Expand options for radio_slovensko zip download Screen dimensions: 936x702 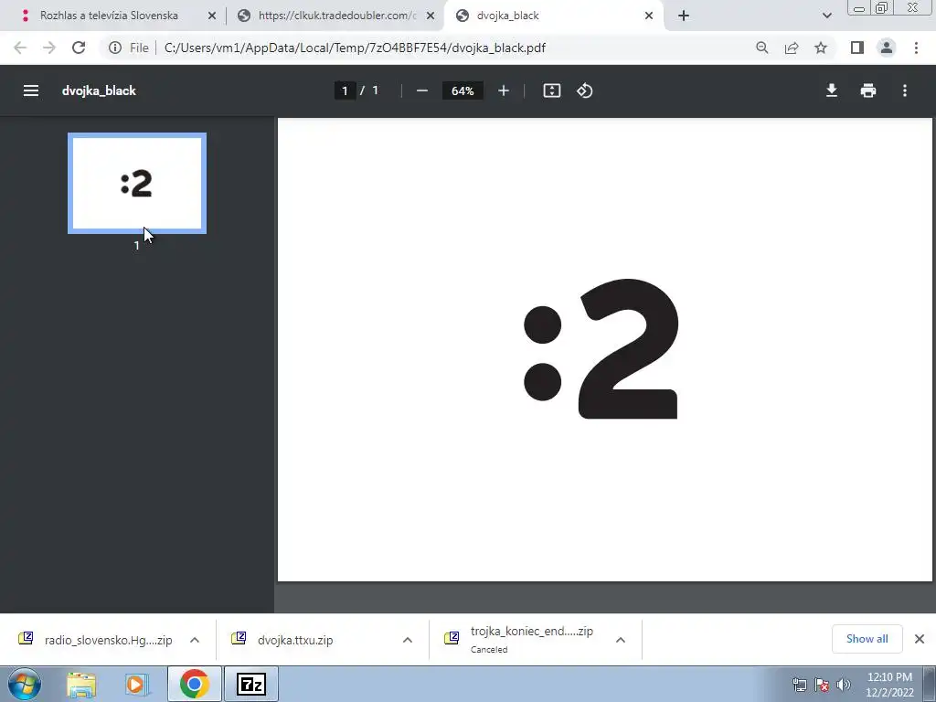(195, 640)
